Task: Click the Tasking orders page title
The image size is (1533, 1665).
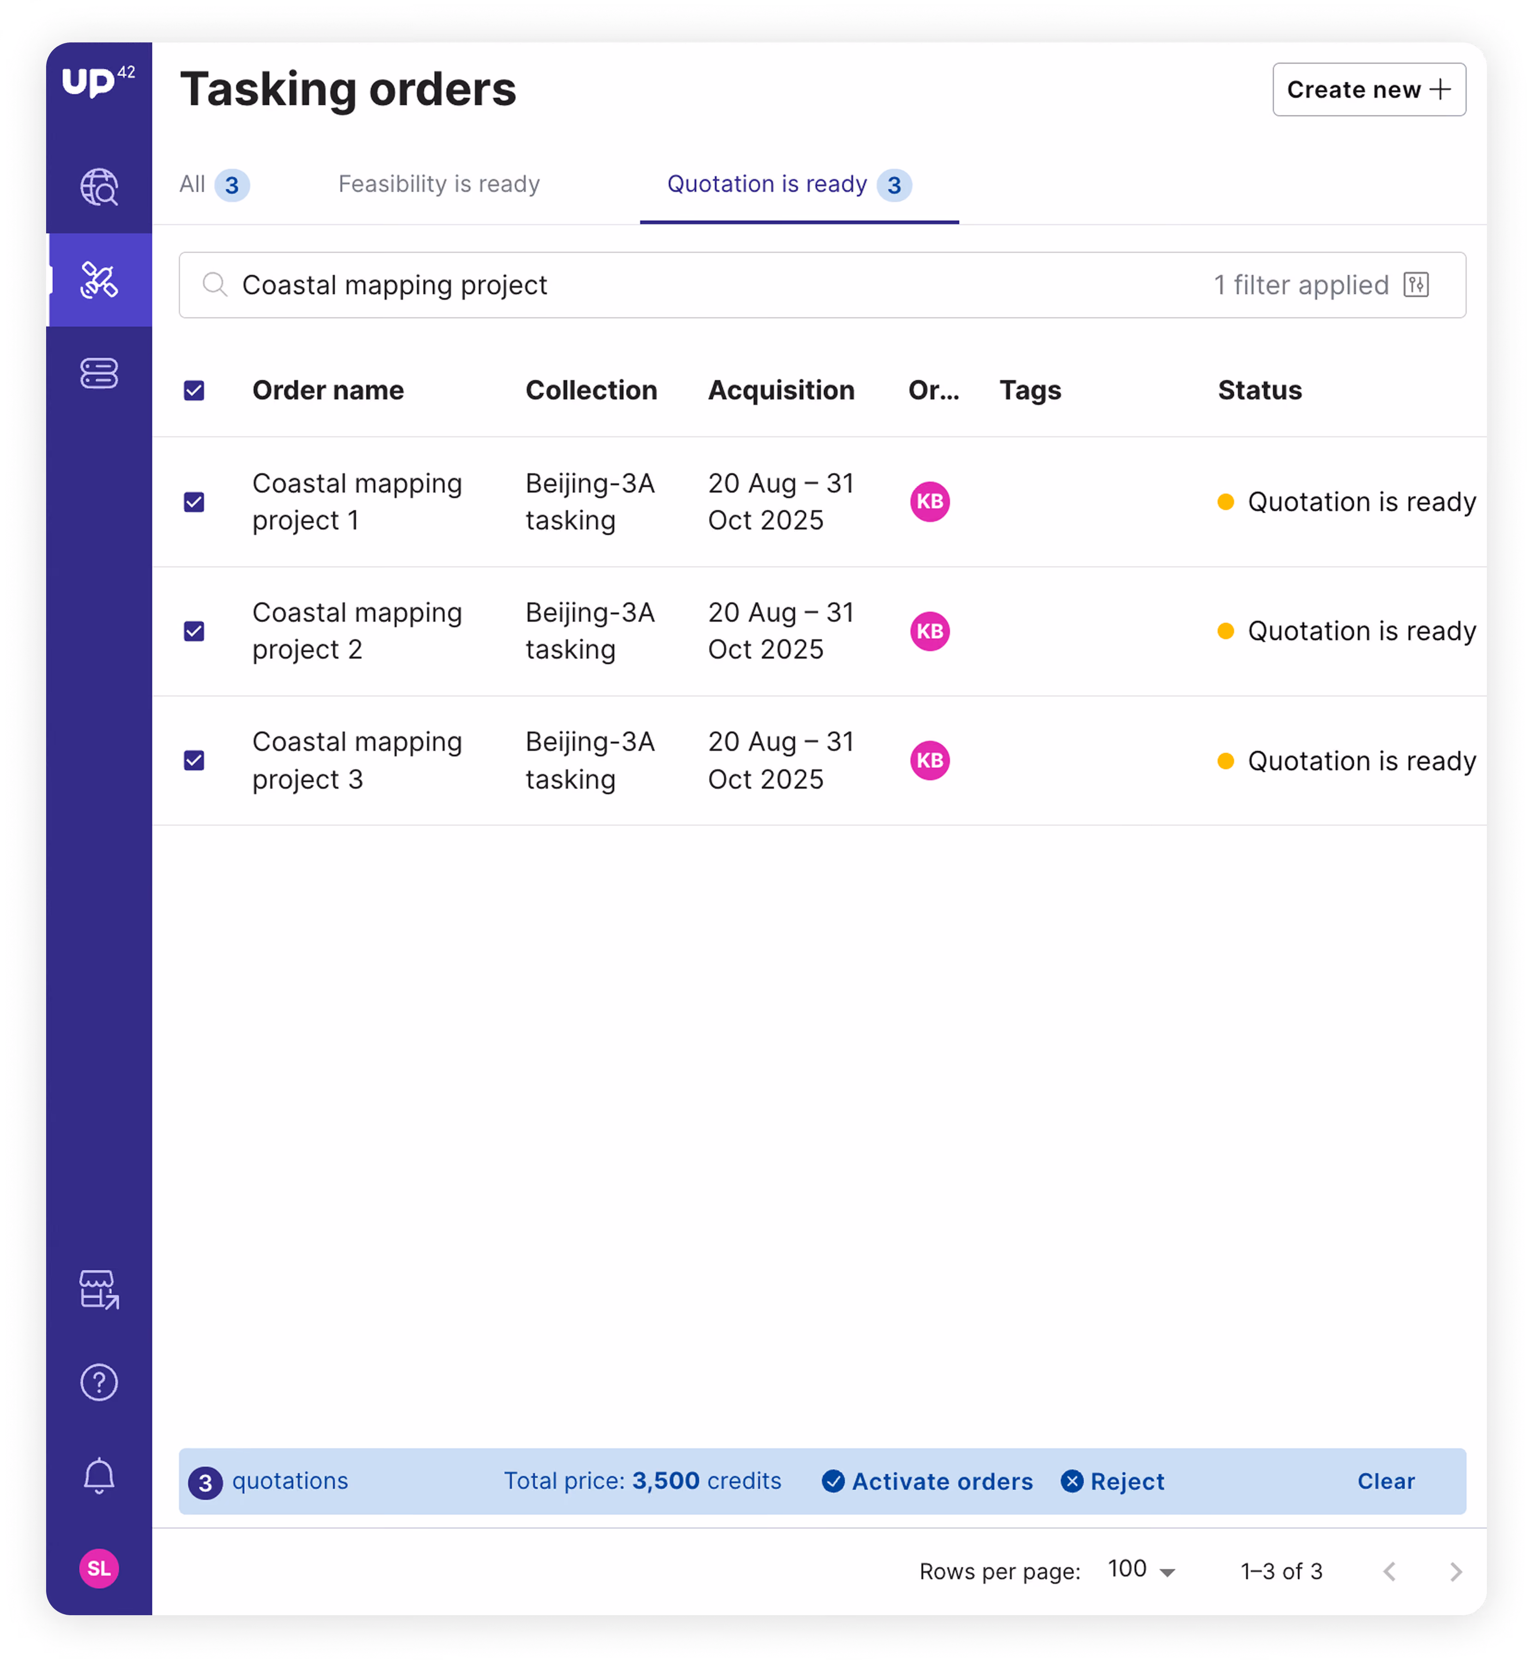Action: coord(348,89)
